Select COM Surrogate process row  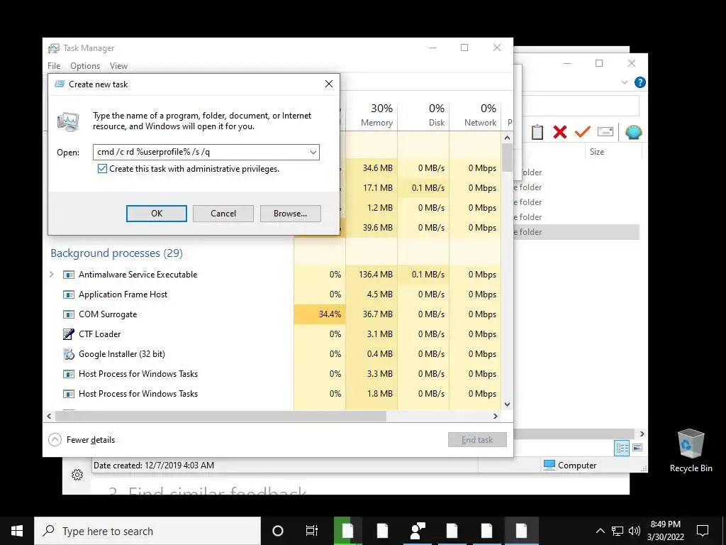click(273, 314)
